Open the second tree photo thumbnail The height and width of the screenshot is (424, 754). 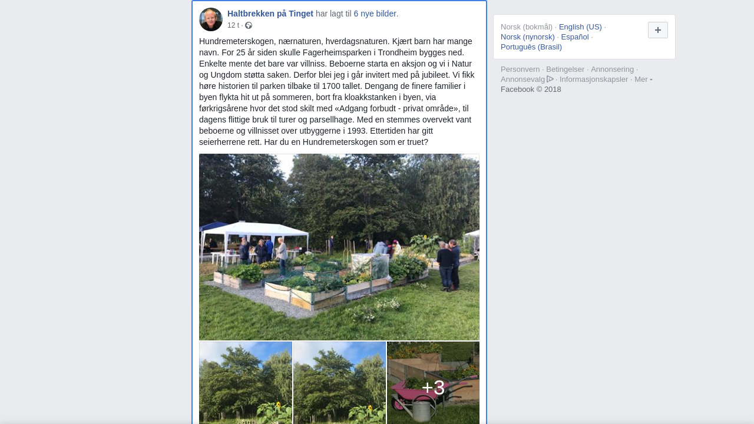[x=340, y=383]
